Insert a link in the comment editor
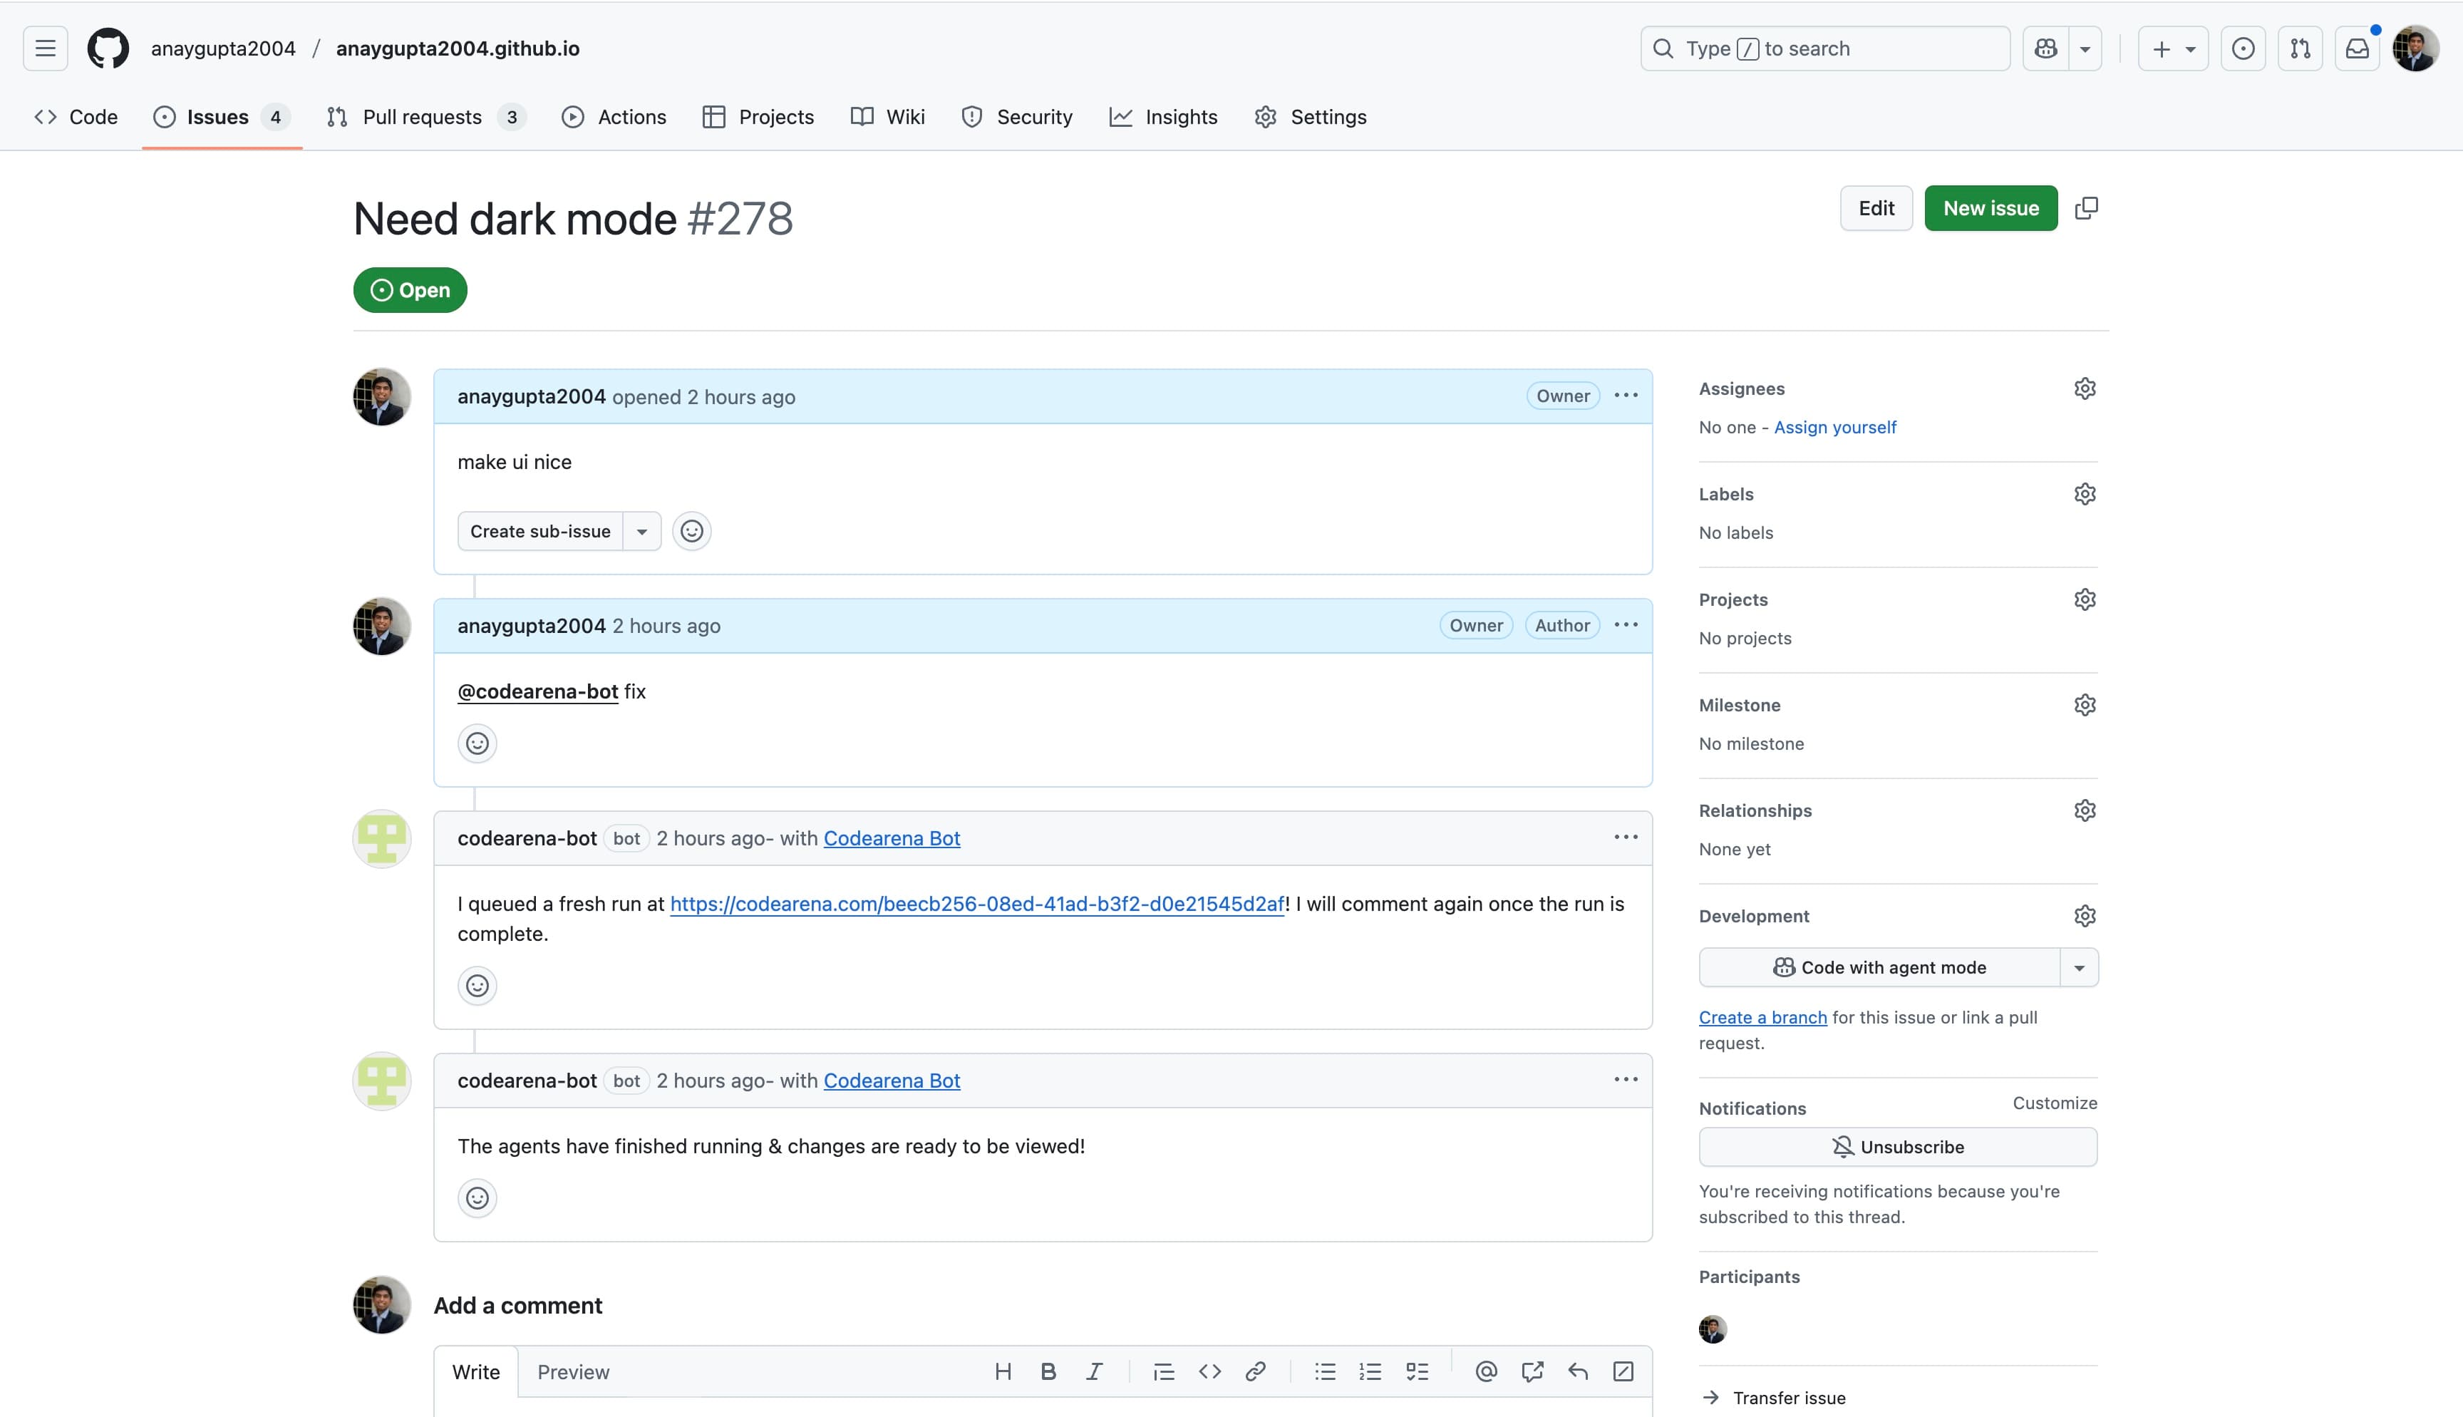This screenshot has width=2463, height=1417. [1256, 1371]
